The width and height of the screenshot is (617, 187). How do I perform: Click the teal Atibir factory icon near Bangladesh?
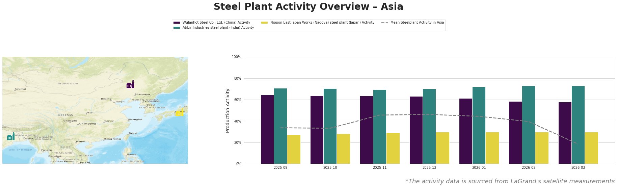(x=11, y=137)
